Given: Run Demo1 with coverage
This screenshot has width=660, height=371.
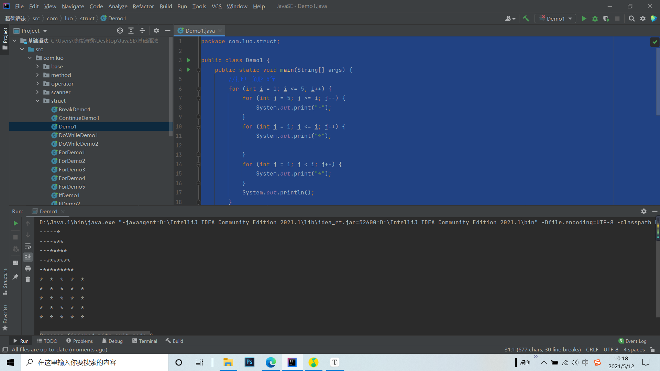Looking at the screenshot, I should point(606,19).
